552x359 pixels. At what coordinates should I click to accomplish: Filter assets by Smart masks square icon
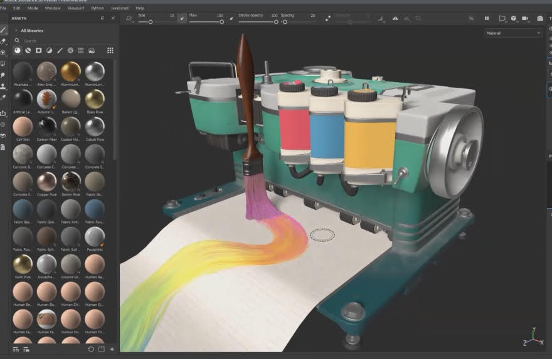39,51
